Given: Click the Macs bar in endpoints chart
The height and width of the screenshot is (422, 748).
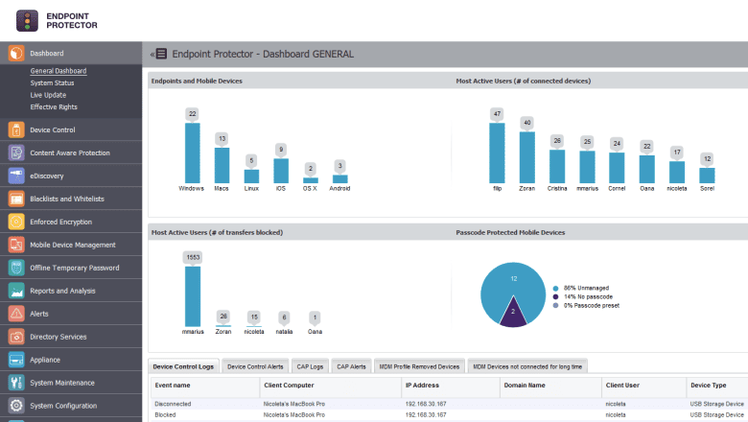Looking at the screenshot, I should tap(222, 166).
